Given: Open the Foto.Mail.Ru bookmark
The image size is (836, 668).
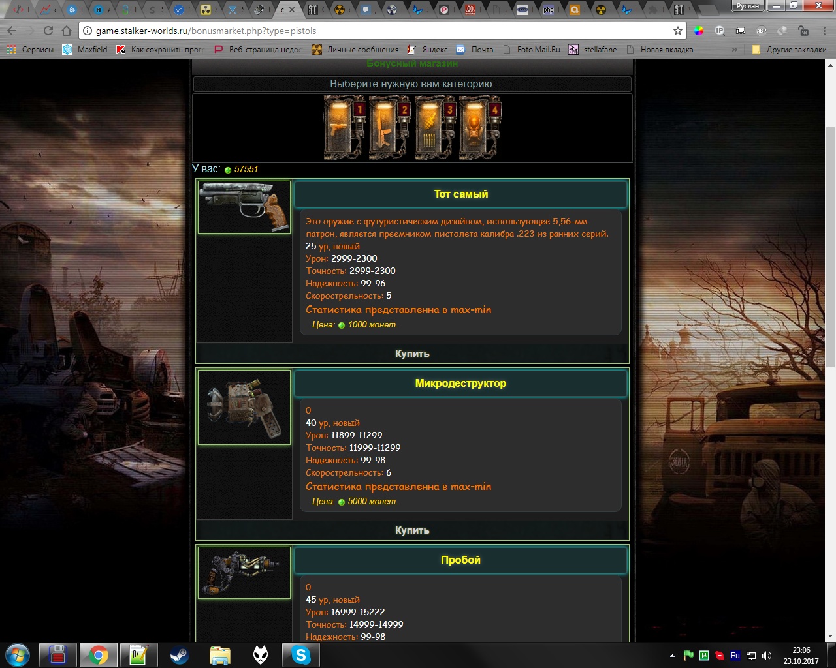Looking at the screenshot, I should tap(531, 50).
